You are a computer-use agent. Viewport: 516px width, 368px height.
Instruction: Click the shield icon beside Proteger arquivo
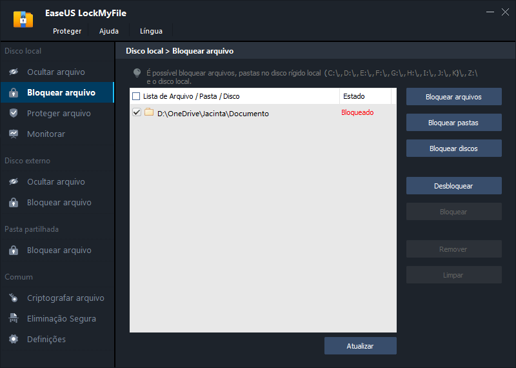[14, 113]
